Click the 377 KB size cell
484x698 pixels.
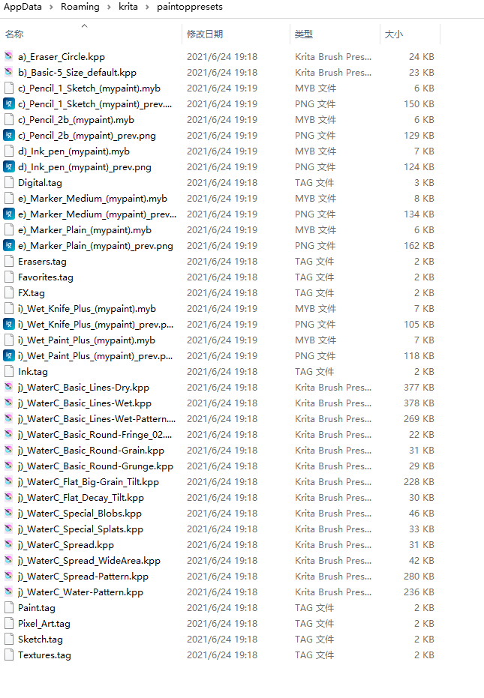[419, 388]
